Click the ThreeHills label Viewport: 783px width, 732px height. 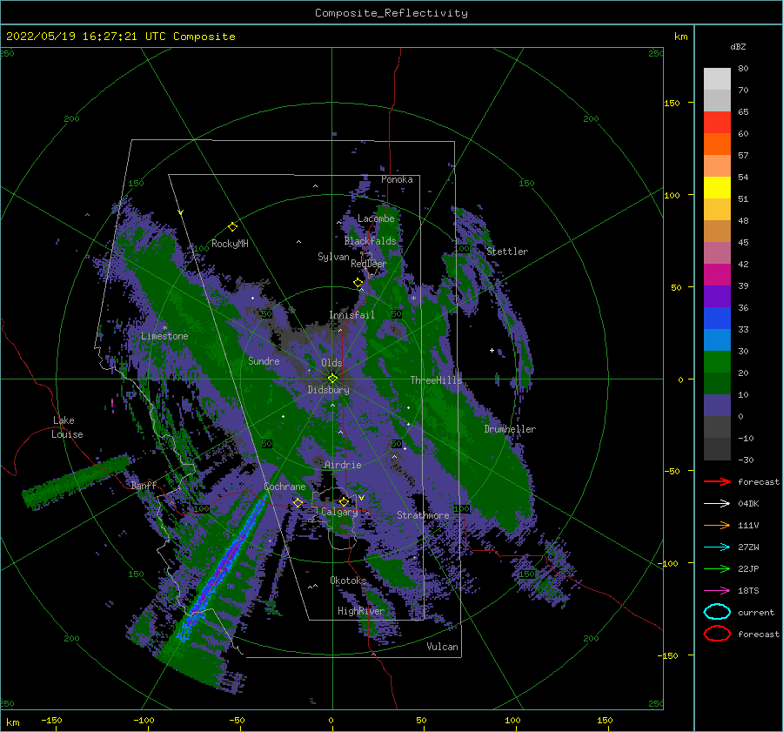(x=437, y=379)
